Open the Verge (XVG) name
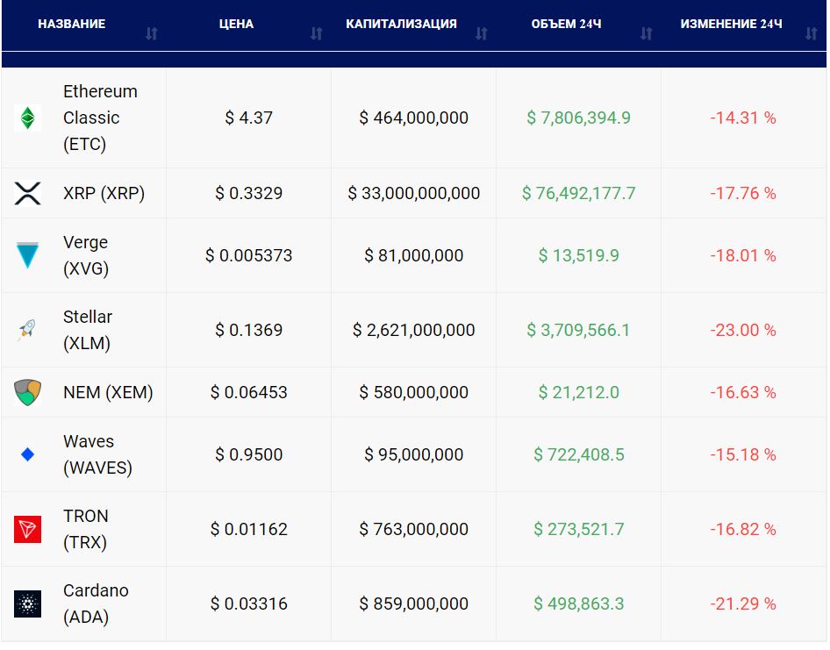 [86, 255]
